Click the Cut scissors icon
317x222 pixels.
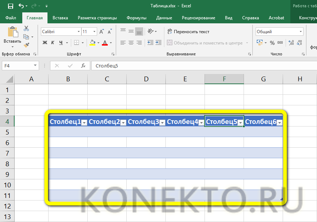point(26,28)
